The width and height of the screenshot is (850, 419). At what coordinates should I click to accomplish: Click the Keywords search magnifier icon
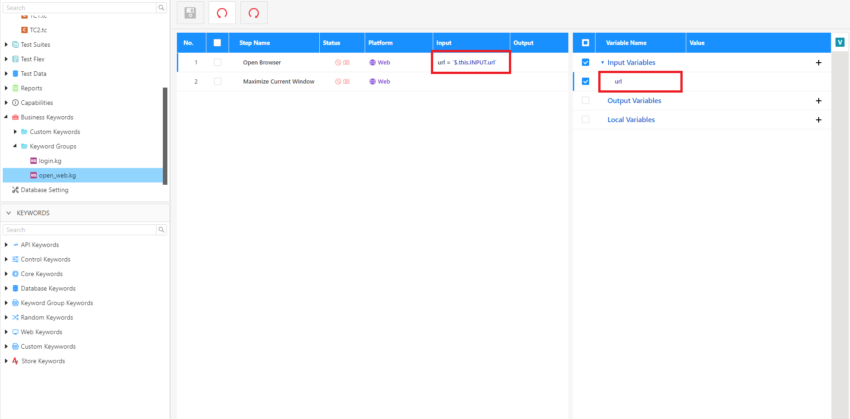161,230
